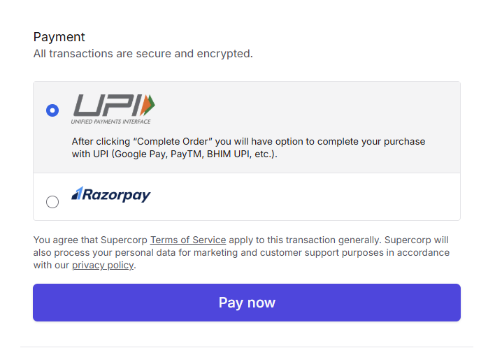Select the UPI payment radio button
495x348 pixels.
coord(52,110)
